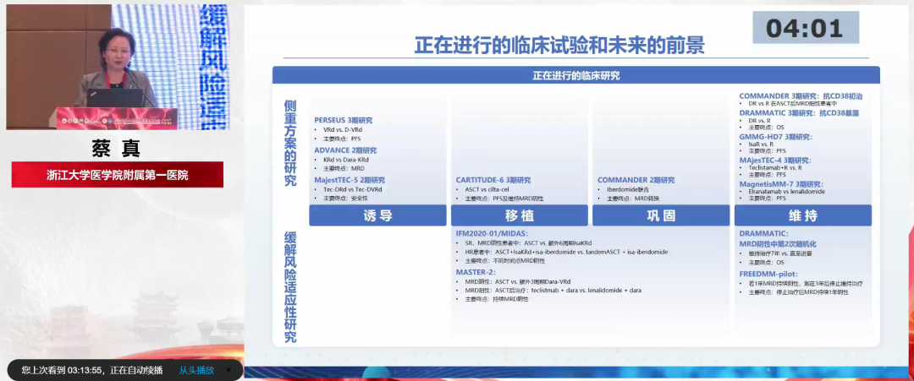914x381 pixels.
Task: Click the PERSEUS 3期研究 heading
Action: pos(343,120)
